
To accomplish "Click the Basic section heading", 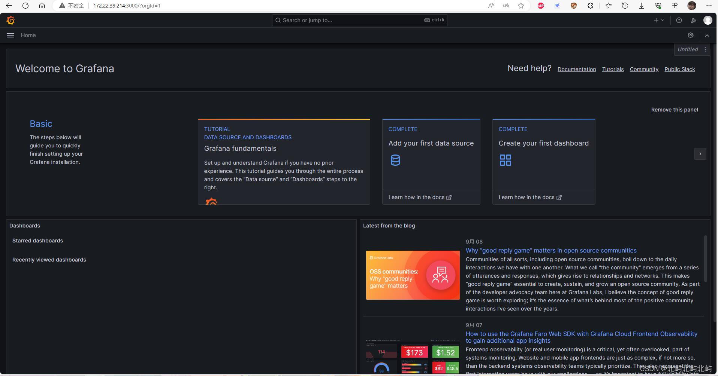I will tap(41, 123).
